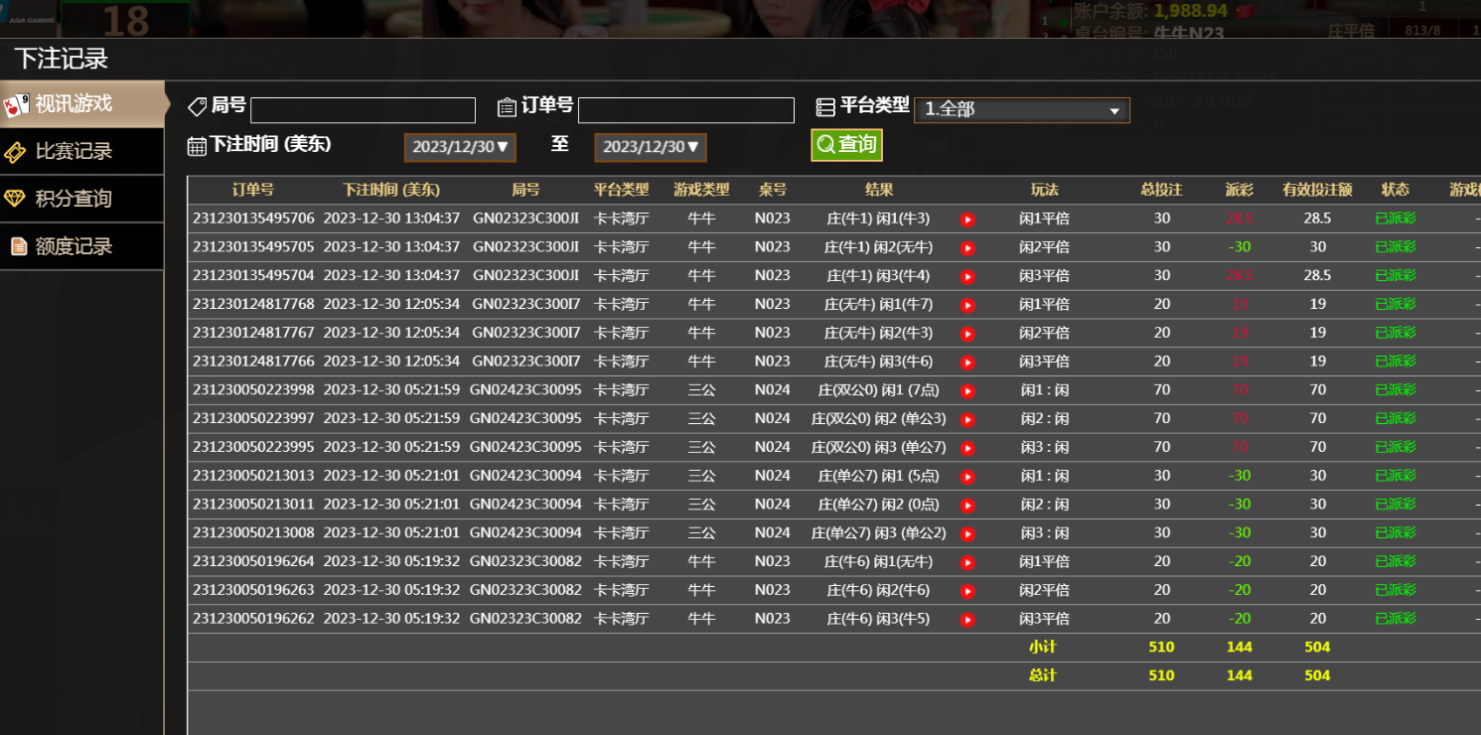Open the 平台类型 dropdown showing 1.全部
Screen dimensions: 1481x735
tap(1022, 110)
